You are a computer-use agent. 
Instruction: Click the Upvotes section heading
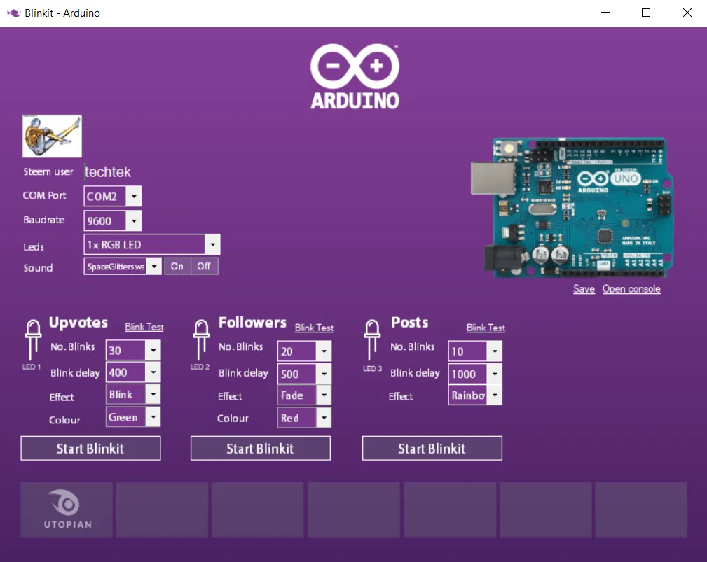click(78, 323)
